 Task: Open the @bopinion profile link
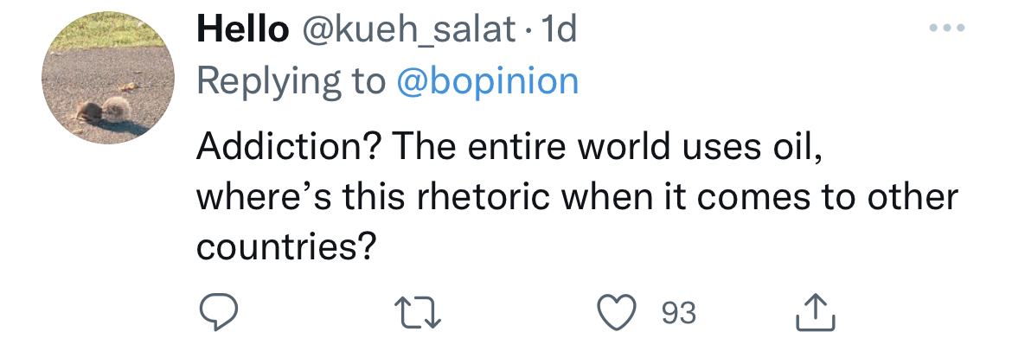tap(487, 81)
